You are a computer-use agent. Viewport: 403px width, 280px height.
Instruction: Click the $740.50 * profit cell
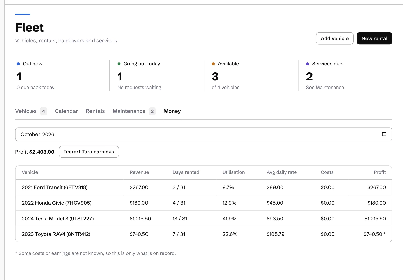pyautogui.click(x=375, y=234)
